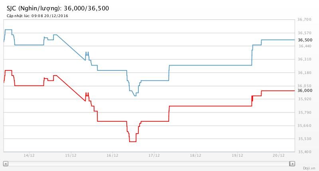Click the scrollbar left arrow button
This screenshot has width=319, height=171.
6,163
